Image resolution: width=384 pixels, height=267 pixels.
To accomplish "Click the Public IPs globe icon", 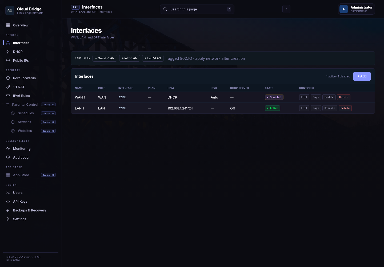I will click(x=8, y=60).
